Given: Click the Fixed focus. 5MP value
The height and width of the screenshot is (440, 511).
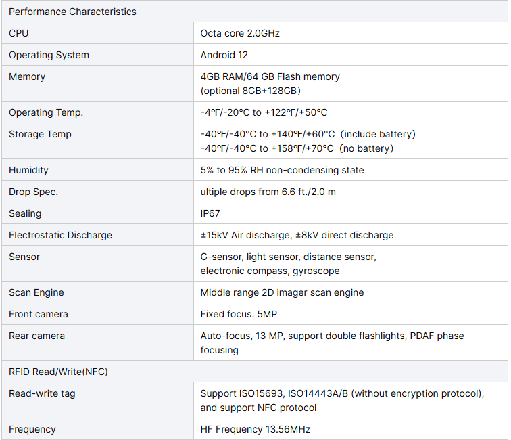Looking at the screenshot, I should coord(239,314).
